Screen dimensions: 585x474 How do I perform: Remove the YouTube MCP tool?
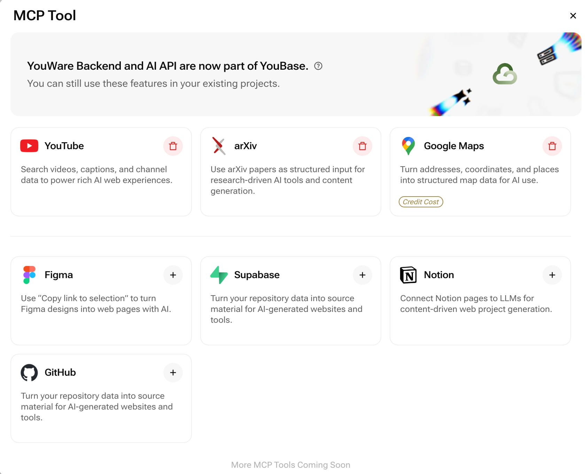173,146
